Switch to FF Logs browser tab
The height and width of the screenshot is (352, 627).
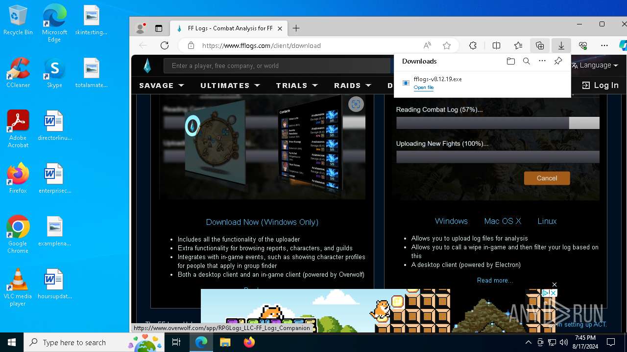point(229,28)
